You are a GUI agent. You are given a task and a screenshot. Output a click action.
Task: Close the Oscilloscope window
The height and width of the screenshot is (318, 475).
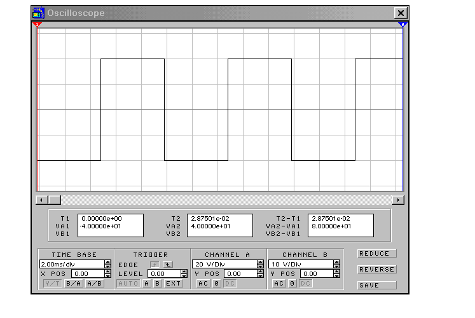(401, 13)
